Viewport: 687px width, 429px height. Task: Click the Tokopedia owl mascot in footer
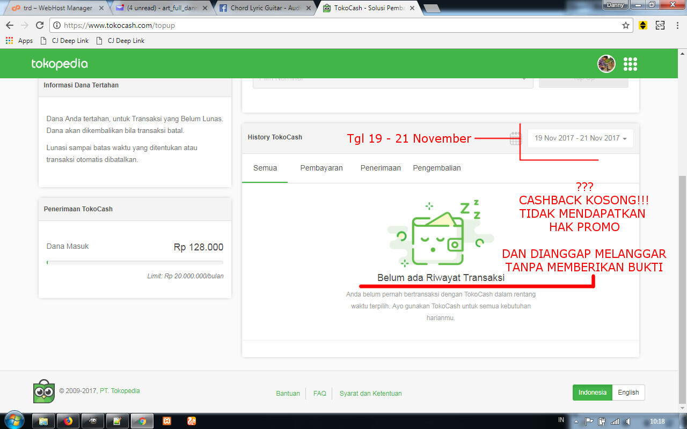pos(43,391)
